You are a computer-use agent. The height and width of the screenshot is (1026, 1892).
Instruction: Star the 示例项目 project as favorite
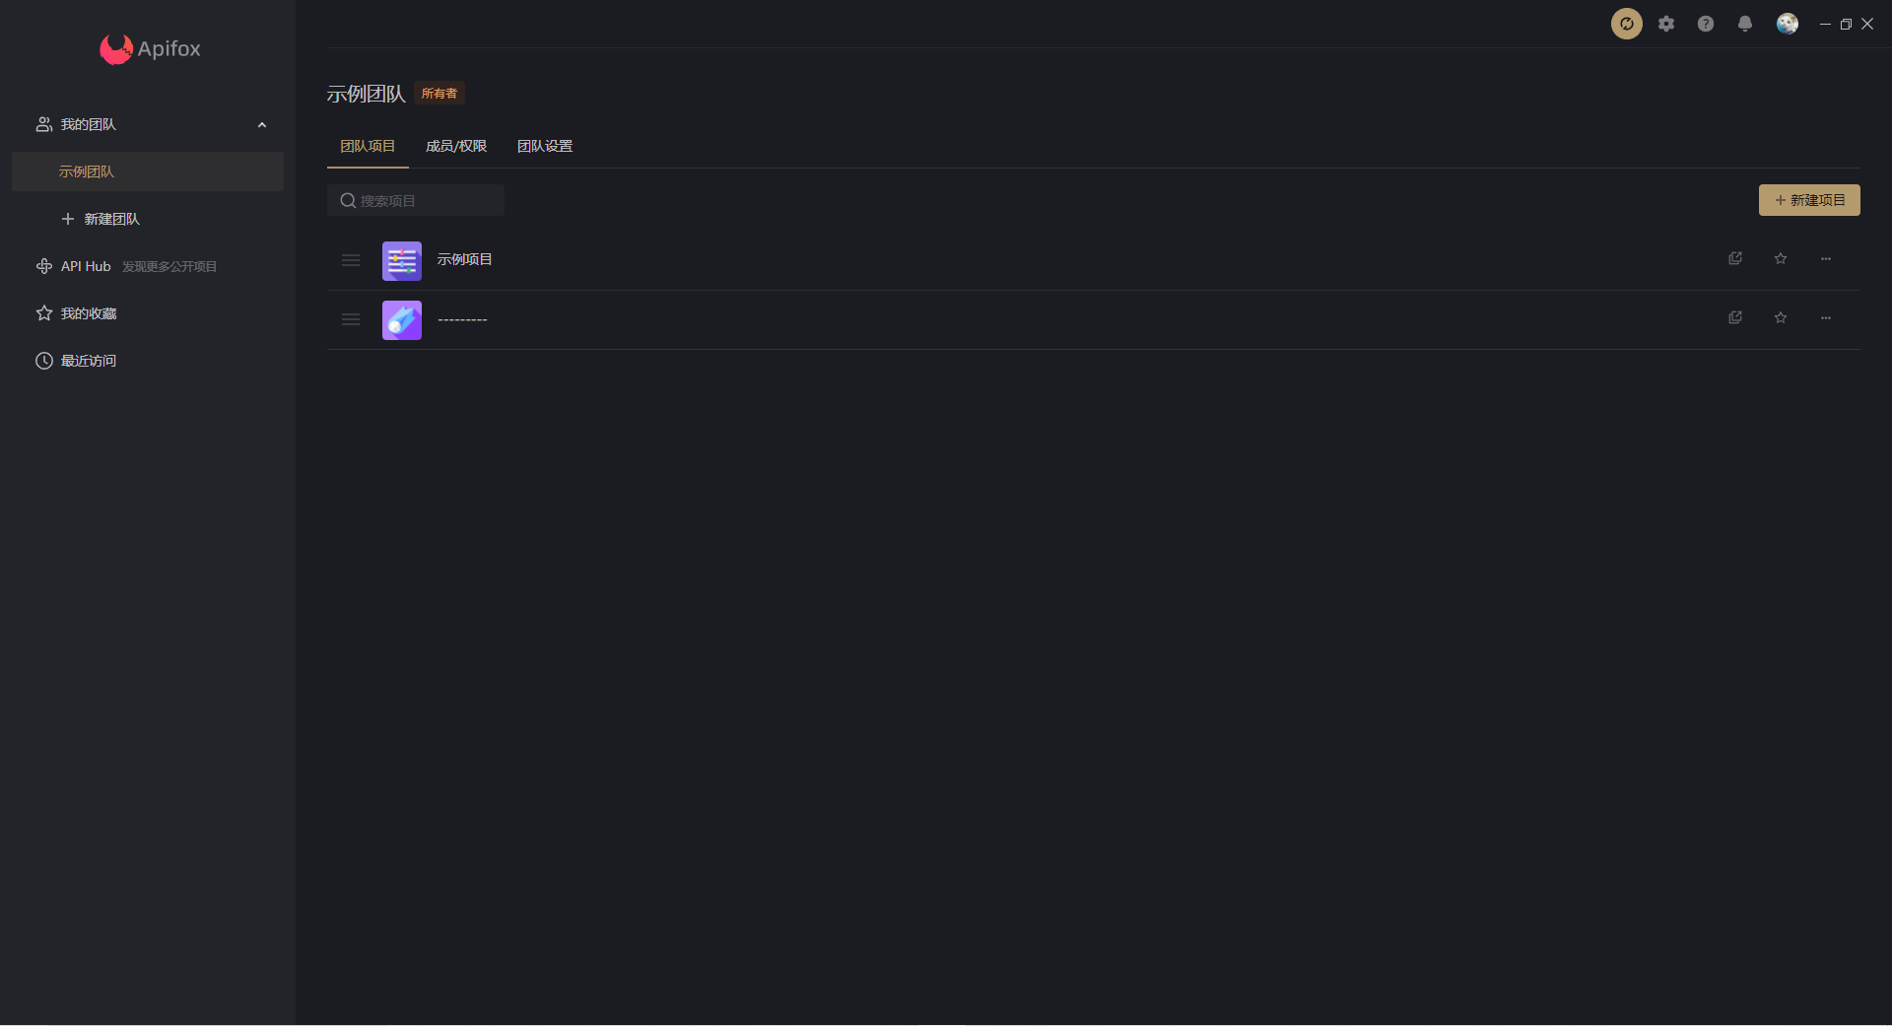pyautogui.click(x=1781, y=258)
